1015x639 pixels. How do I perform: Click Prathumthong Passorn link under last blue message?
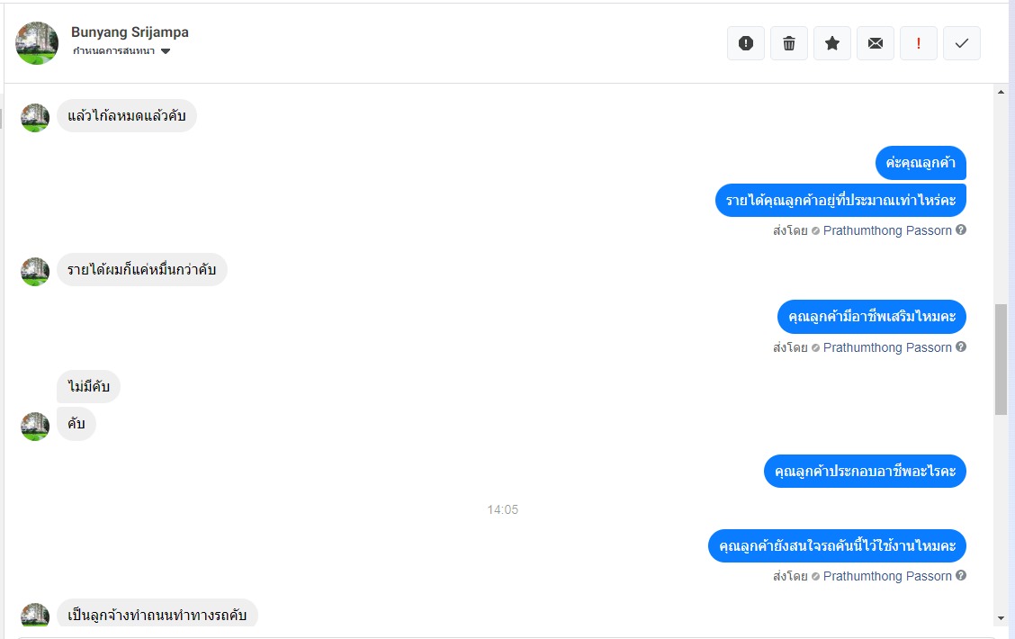click(887, 576)
